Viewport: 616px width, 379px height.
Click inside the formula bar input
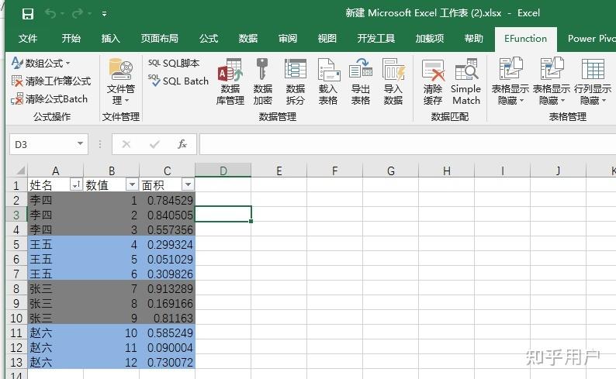[407, 144]
